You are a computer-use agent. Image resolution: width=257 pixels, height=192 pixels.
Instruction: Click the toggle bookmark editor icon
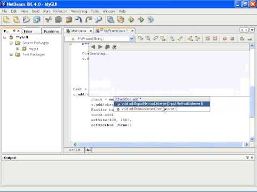click(x=172, y=38)
